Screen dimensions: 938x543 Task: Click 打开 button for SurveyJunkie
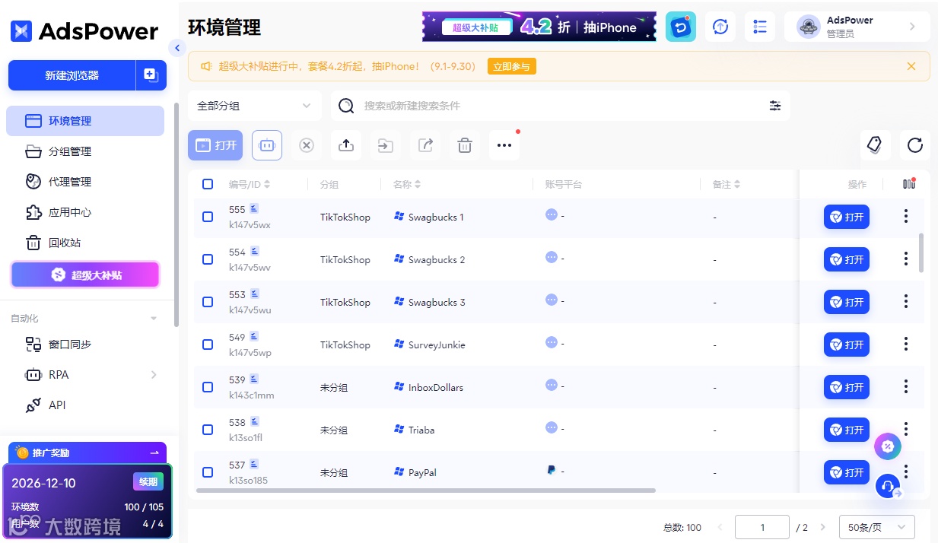pos(847,345)
